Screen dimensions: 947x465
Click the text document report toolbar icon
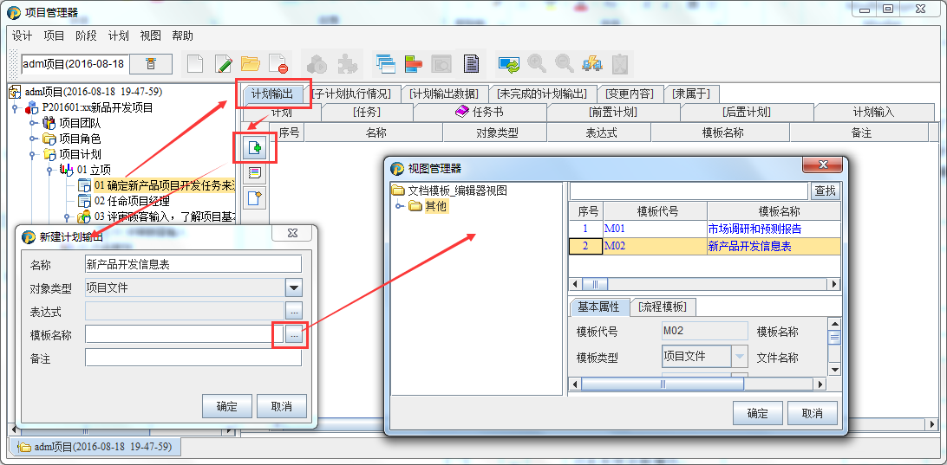pyautogui.click(x=471, y=63)
